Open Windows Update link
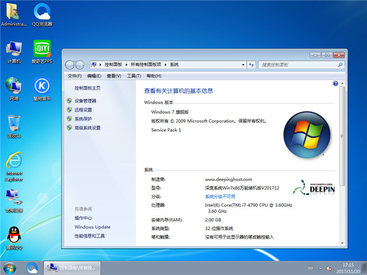This screenshot has height=275, width=367. tap(92, 227)
